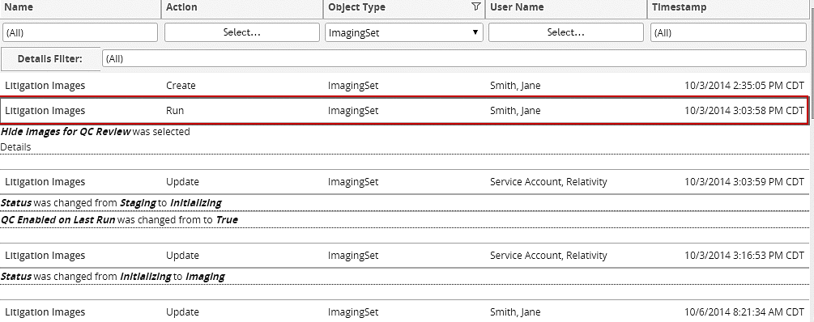Image resolution: width=814 pixels, height=322 pixels.
Task: Click the Name filter input field
Action: pos(80,32)
